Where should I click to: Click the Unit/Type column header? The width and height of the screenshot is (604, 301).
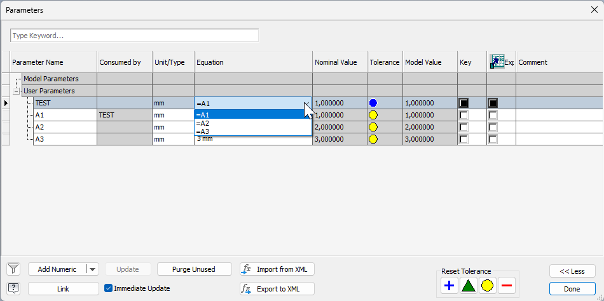click(x=174, y=62)
